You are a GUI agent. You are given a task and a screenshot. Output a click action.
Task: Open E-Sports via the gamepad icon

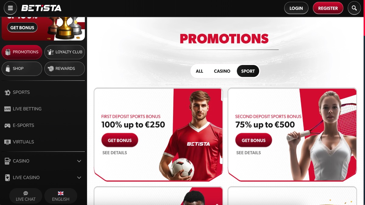click(x=7, y=125)
